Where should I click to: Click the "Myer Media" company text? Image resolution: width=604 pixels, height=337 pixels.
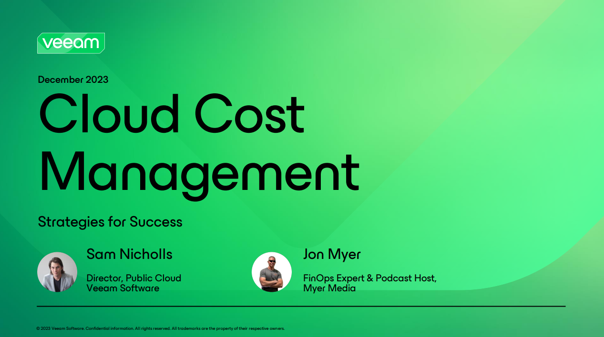(329, 288)
